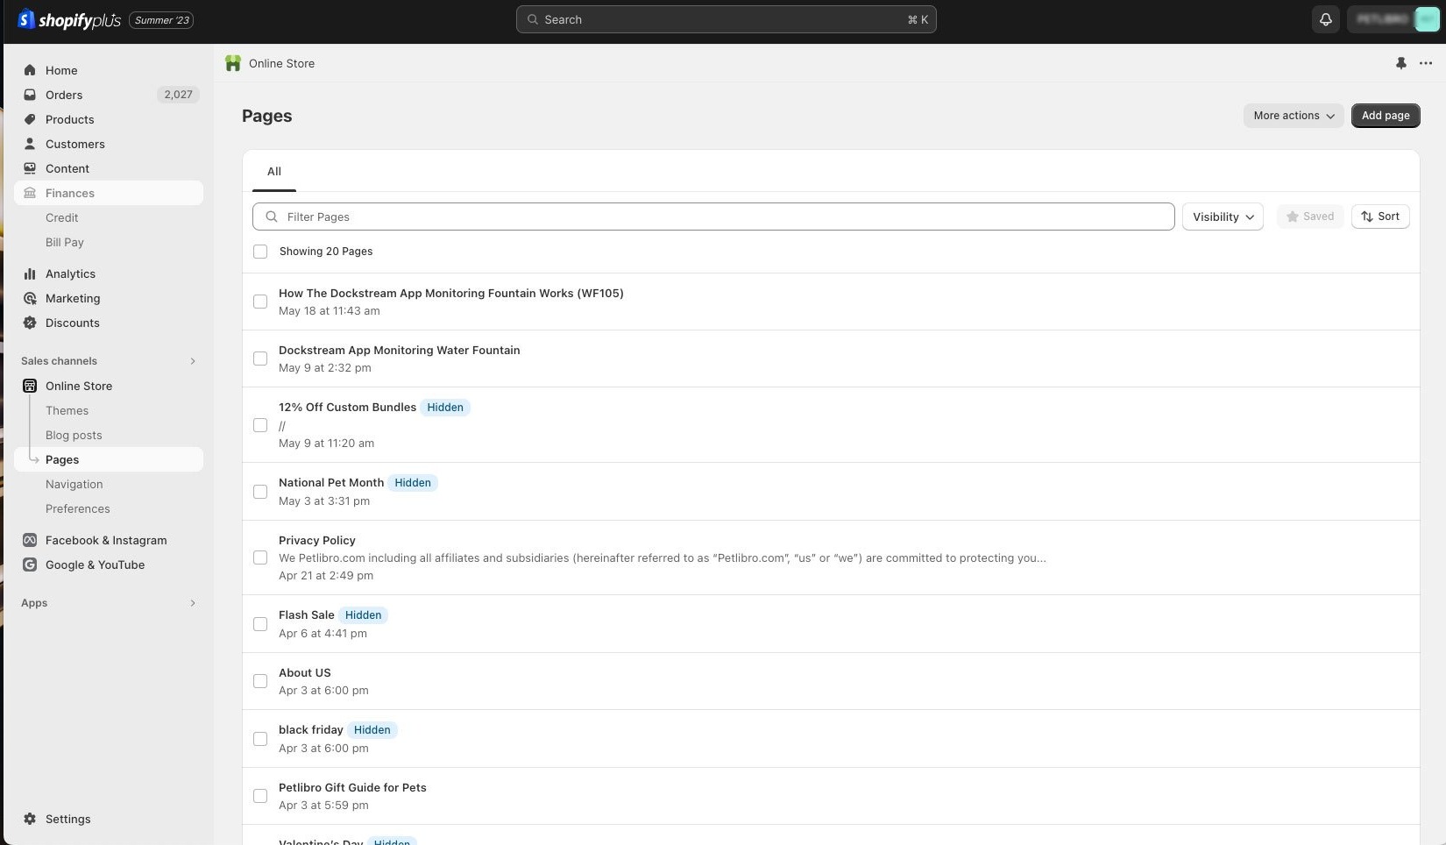Click the Summer '23 edition badge
1446x845 pixels.
161,20
